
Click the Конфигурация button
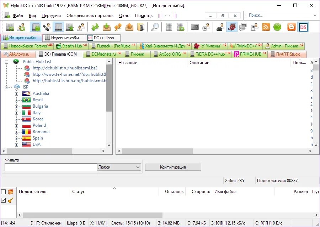click(x=173, y=167)
